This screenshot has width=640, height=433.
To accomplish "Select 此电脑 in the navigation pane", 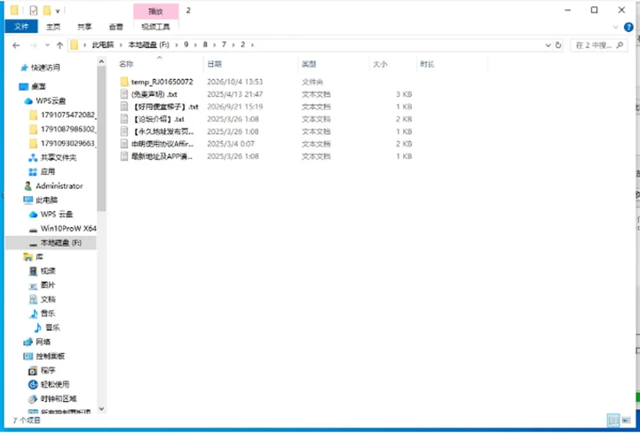I will point(47,201).
